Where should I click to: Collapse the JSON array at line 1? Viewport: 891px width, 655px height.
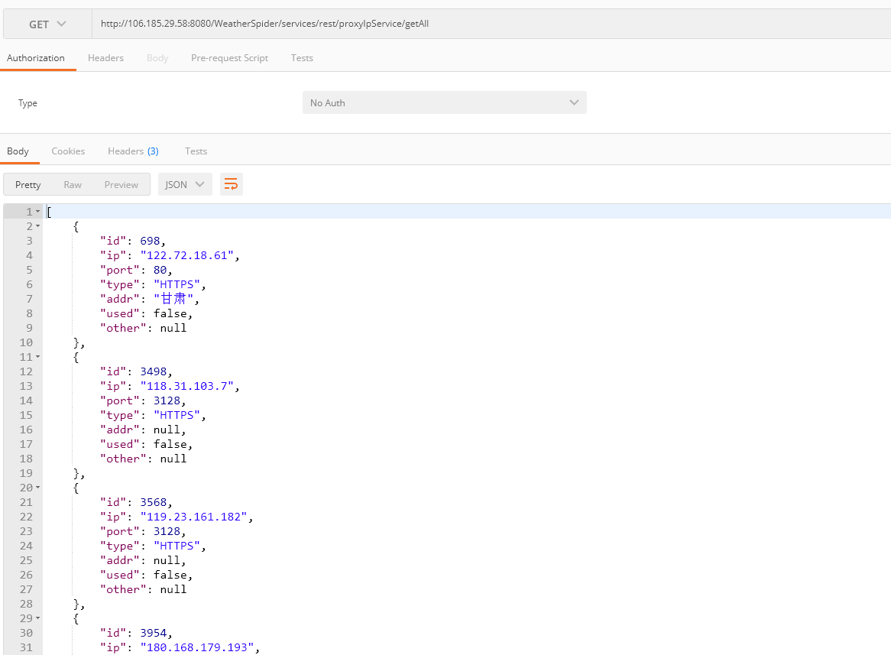(x=38, y=212)
